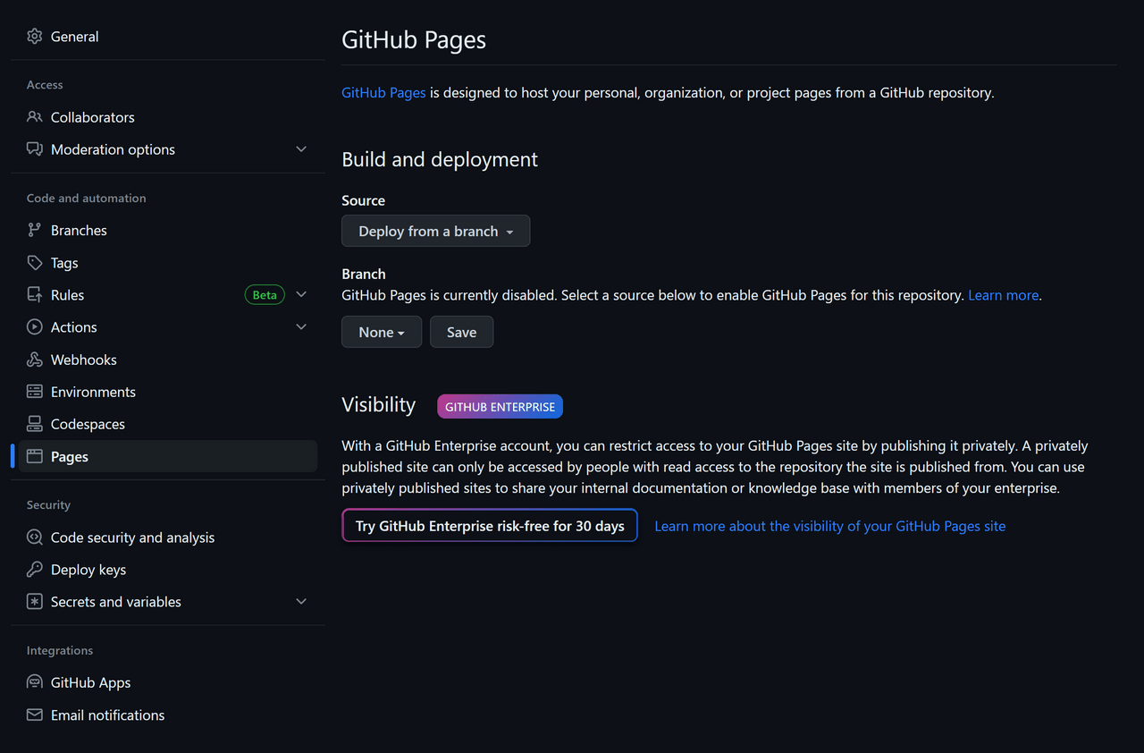1144x753 pixels.
Task: Click the Environments server icon
Action: 35,392
